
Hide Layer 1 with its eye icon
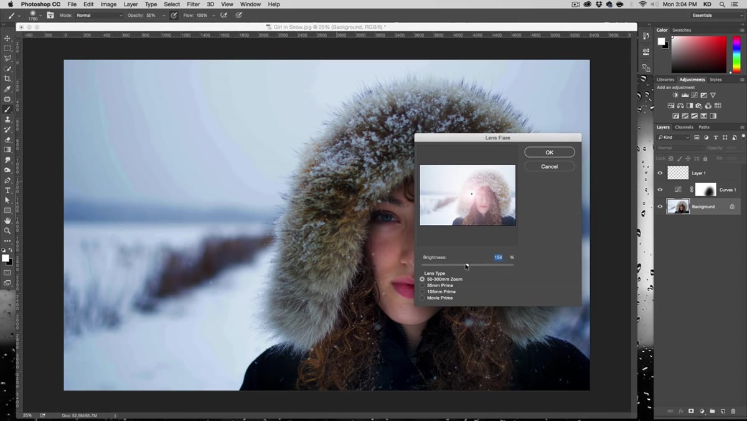click(660, 173)
